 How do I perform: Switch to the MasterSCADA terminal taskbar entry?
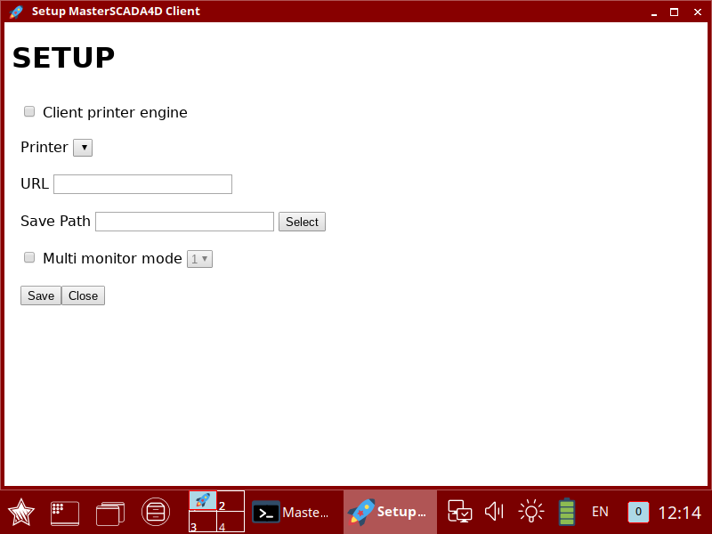coord(294,511)
